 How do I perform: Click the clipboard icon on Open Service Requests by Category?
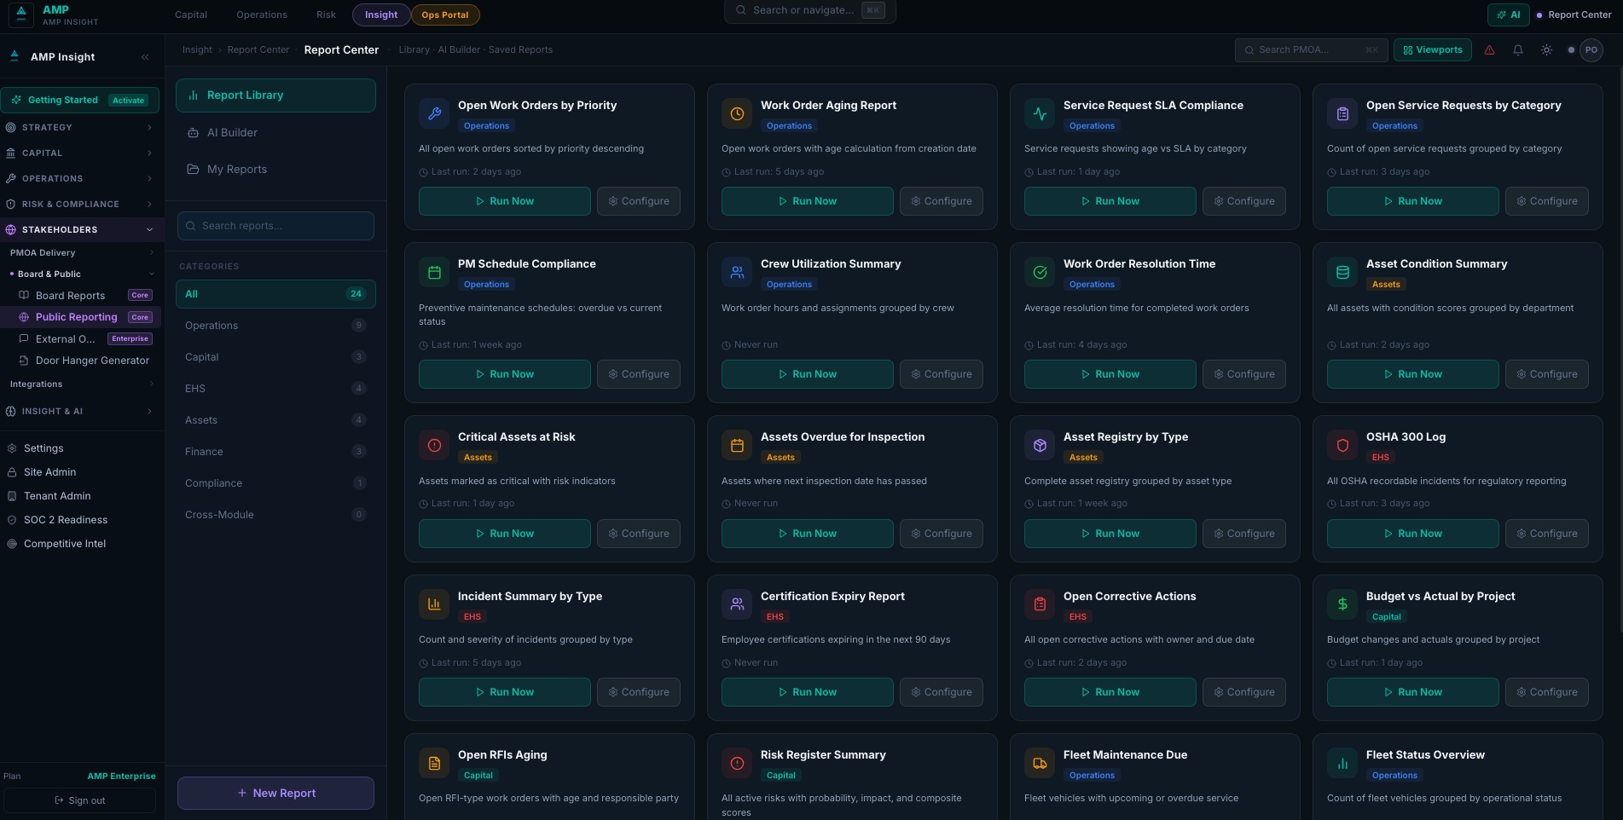tap(1342, 113)
